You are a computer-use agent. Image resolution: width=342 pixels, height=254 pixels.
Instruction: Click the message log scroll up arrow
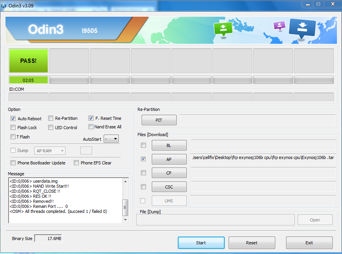[x=125, y=181]
